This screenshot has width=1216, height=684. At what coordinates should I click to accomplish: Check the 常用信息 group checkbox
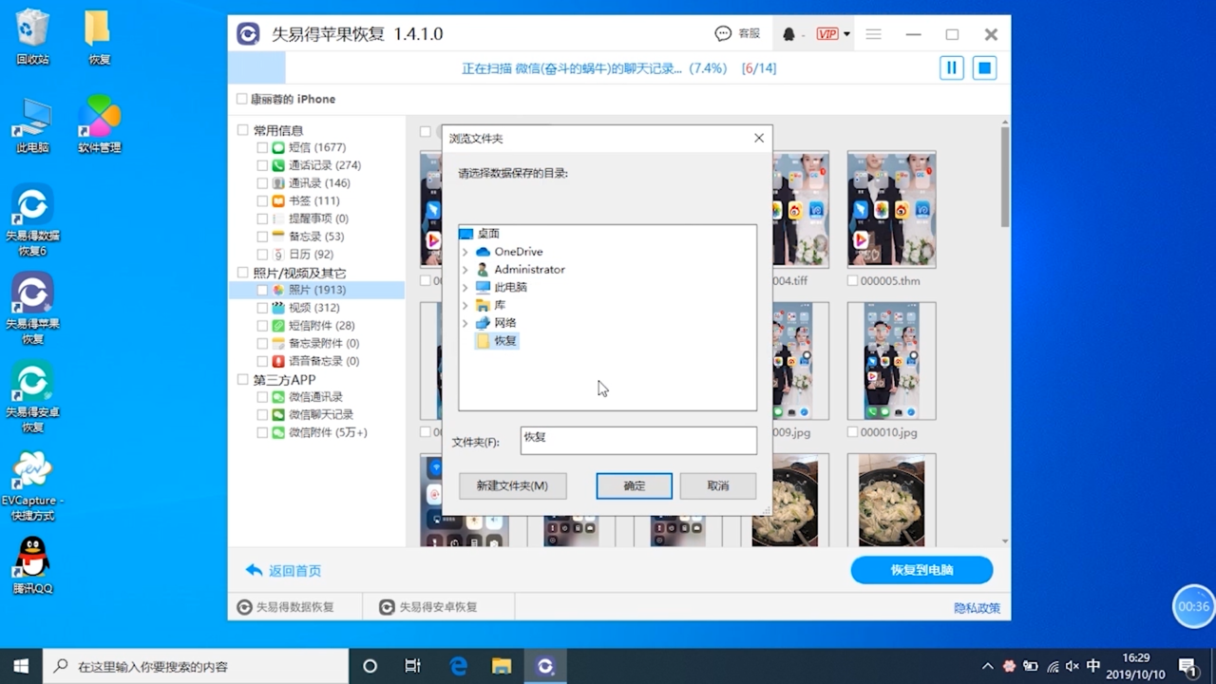[x=243, y=130]
